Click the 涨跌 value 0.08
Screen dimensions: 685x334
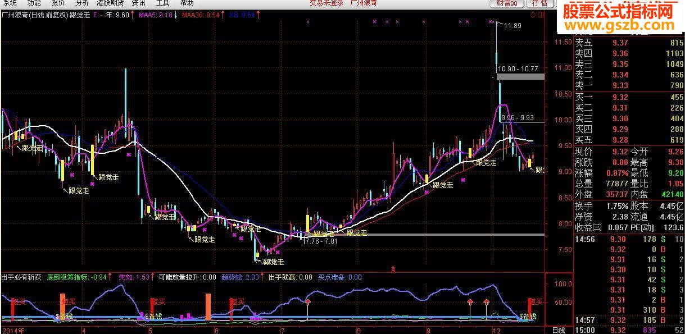[620, 162]
